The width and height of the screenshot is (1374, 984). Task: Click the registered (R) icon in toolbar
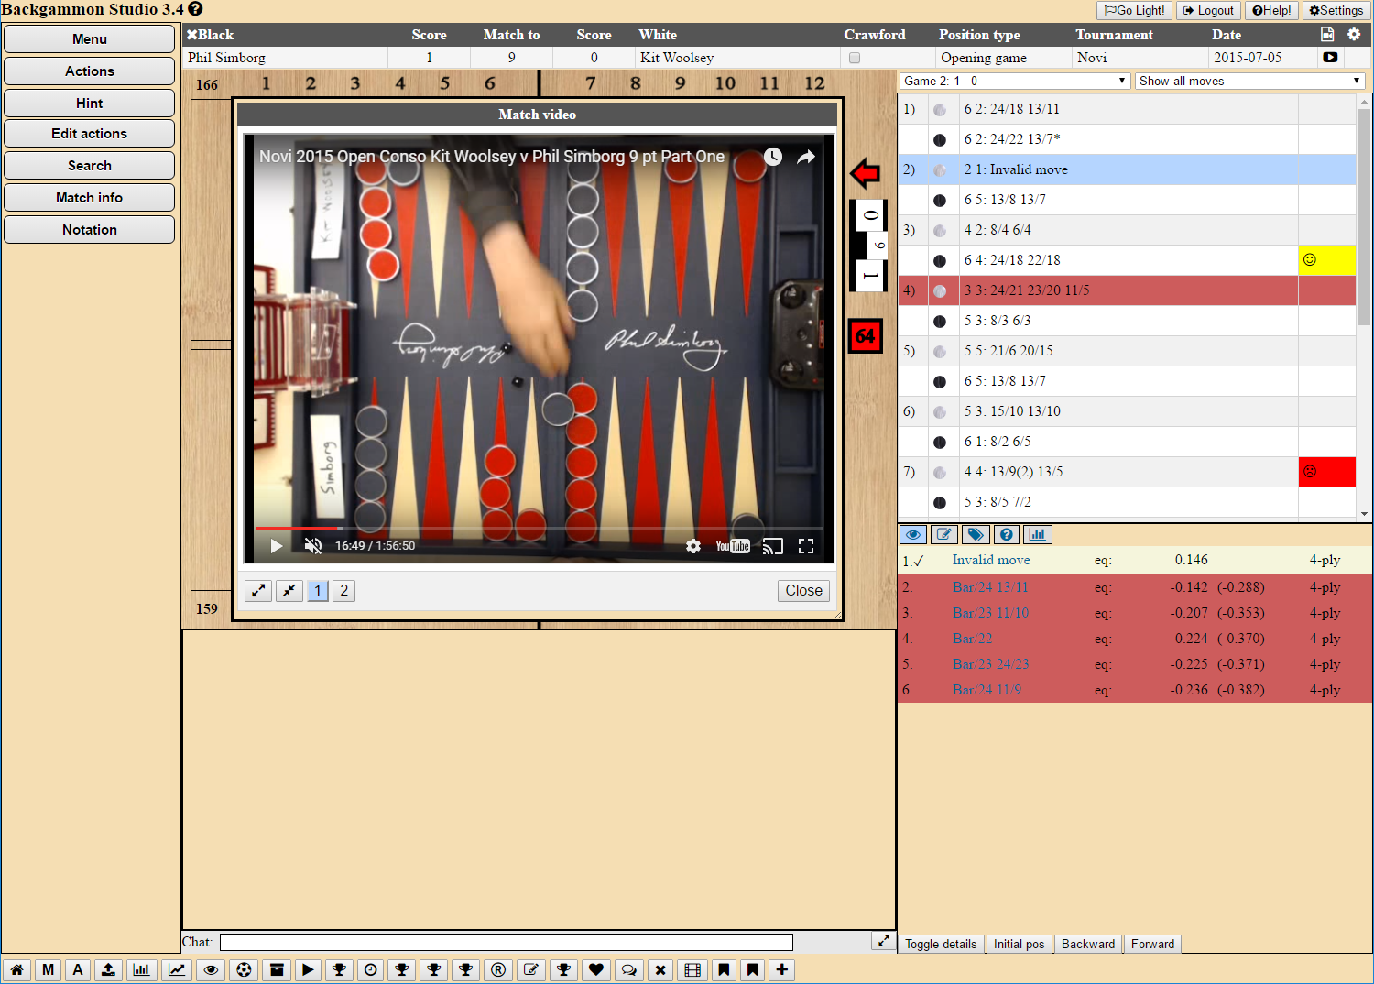(x=498, y=969)
